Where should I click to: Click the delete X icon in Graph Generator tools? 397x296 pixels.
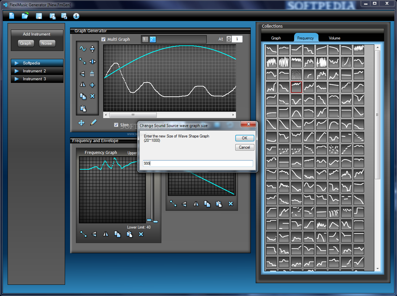[92, 96]
